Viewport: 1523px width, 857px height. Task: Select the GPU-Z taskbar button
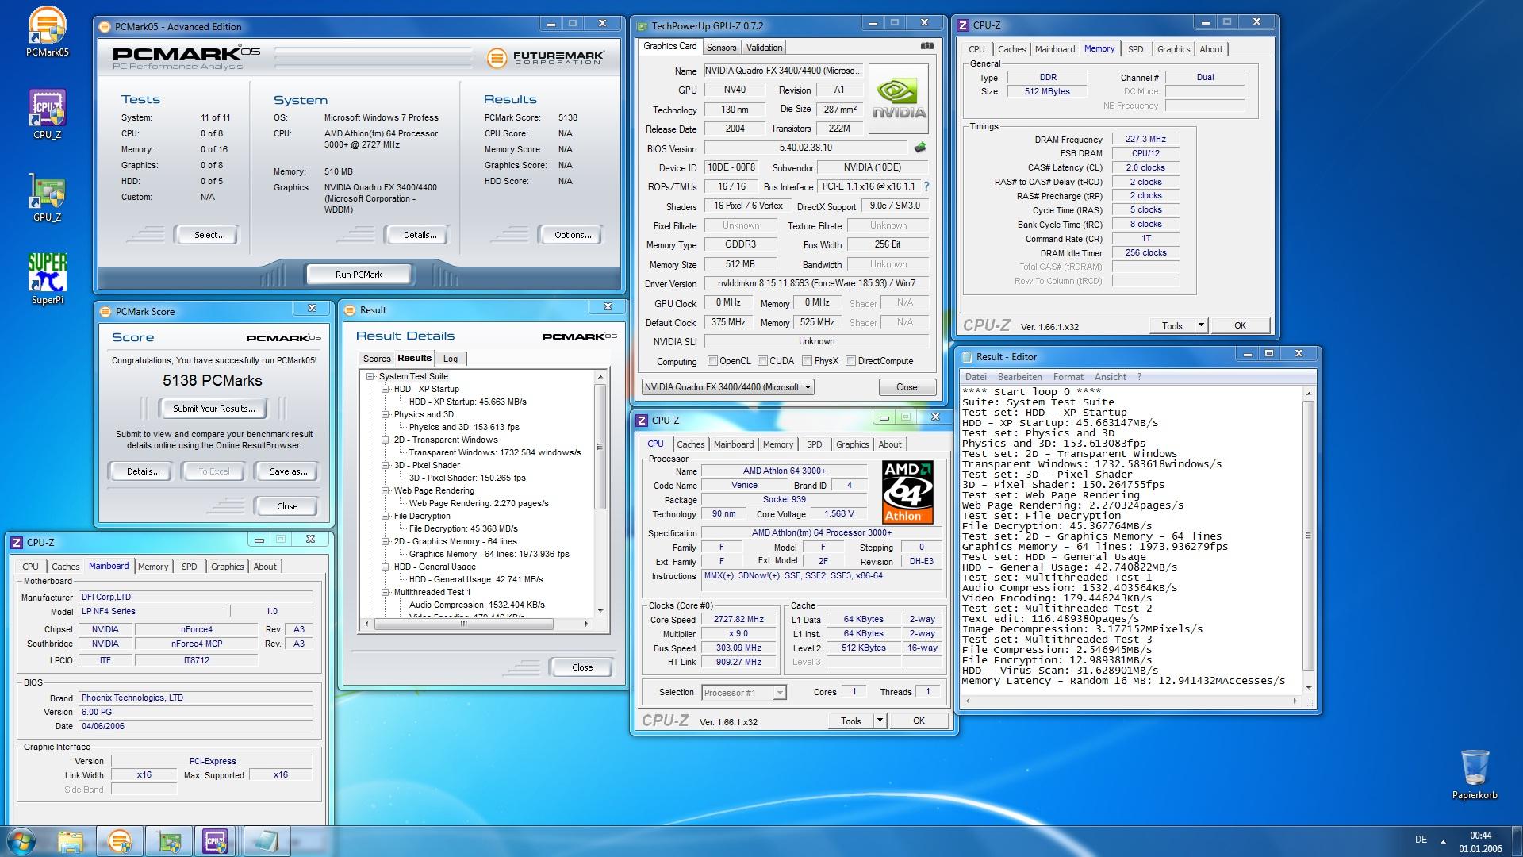pyautogui.click(x=168, y=841)
